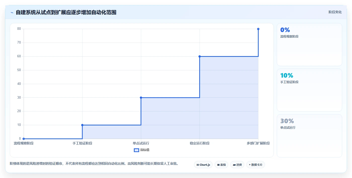Click the 手工验证阶段 x-axis label
Screen dimensions: 352x178
pos(82,143)
